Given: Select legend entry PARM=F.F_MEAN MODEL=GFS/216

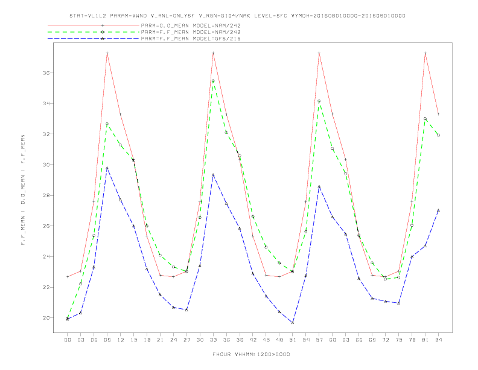Looking at the screenshot, I should click(x=191, y=39).
